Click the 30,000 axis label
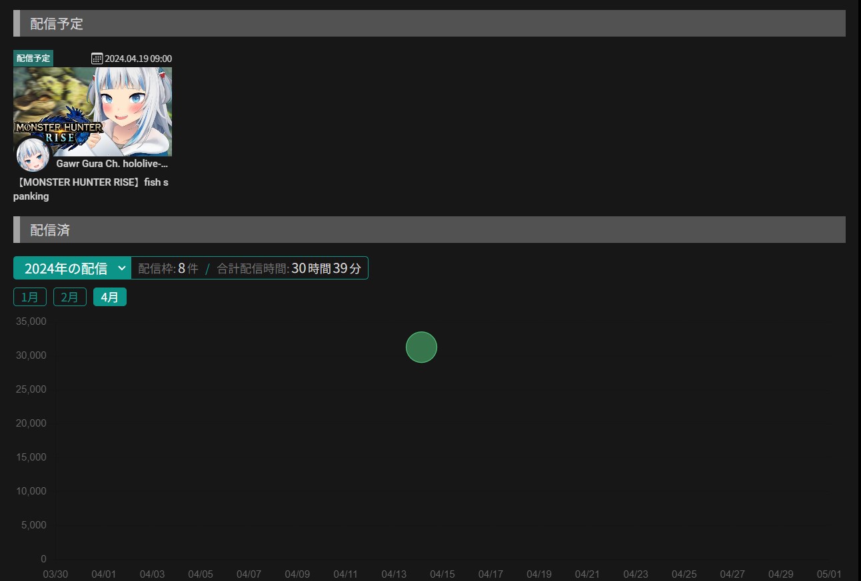The image size is (861, 581). [x=31, y=355]
